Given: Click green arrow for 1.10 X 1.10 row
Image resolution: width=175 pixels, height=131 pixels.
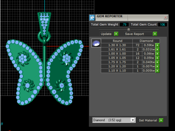Looking at the screenshot, I should pyautogui.click(x=157, y=71).
